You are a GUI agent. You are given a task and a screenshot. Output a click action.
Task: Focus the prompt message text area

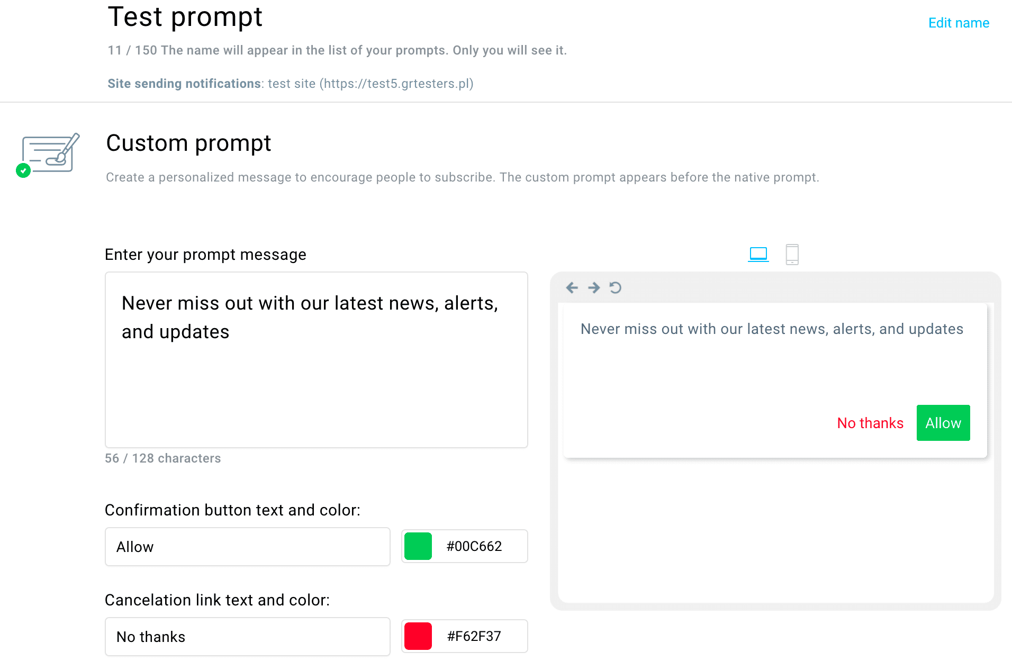point(317,360)
